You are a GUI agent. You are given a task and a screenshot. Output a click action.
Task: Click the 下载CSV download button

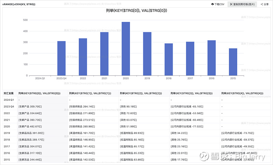[x=218, y=4]
